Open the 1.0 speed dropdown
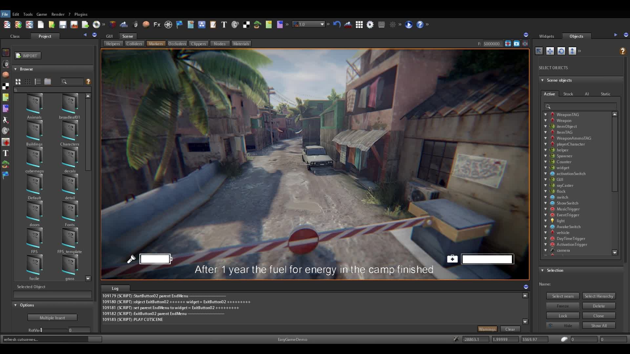Screen dimensions: 630x354 (322, 24)
